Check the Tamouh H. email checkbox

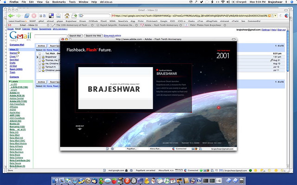39,67
